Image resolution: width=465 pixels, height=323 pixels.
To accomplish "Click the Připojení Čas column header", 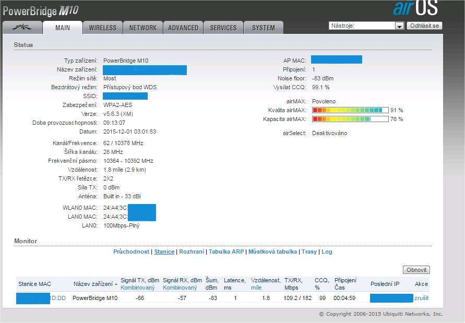I will click(x=345, y=284).
